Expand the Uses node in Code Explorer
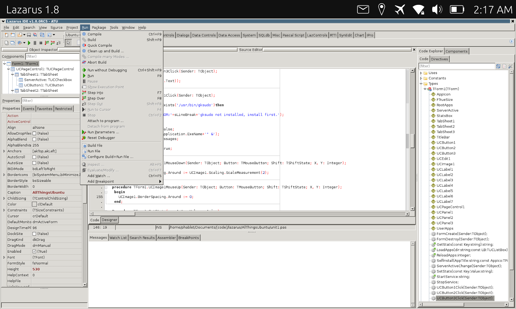The width and height of the screenshot is (516, 309). (421, 73)
